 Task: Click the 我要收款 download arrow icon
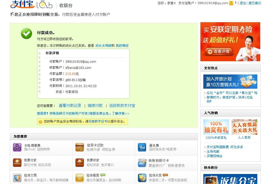80,162
